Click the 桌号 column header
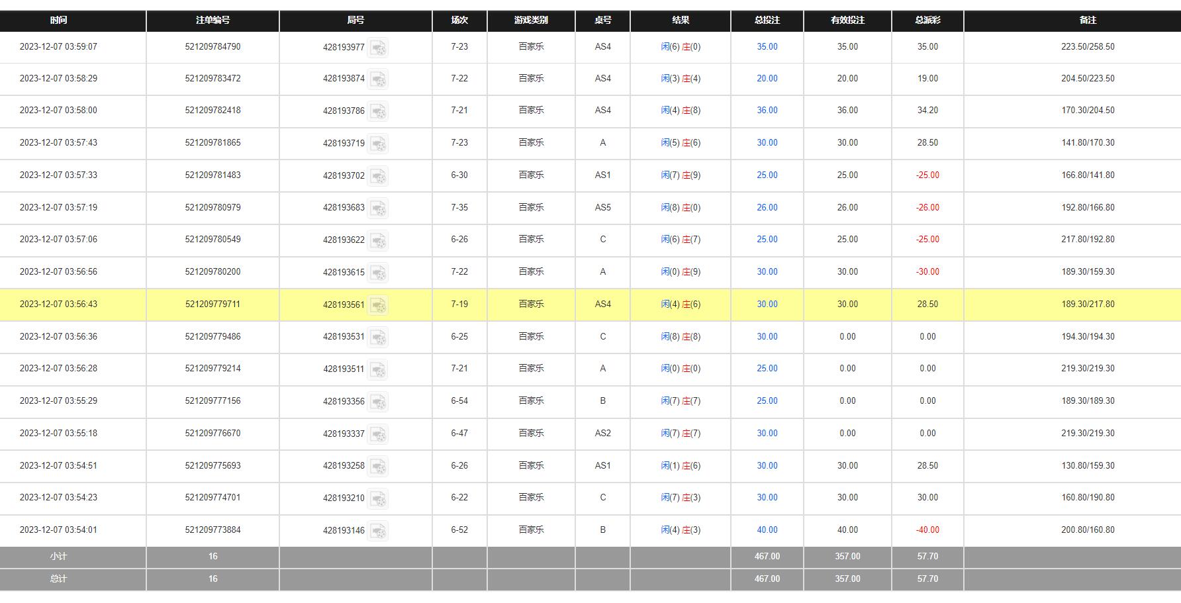Image resolution: width=1181 pixels, height=603 pixels. [x=602, y=21]
